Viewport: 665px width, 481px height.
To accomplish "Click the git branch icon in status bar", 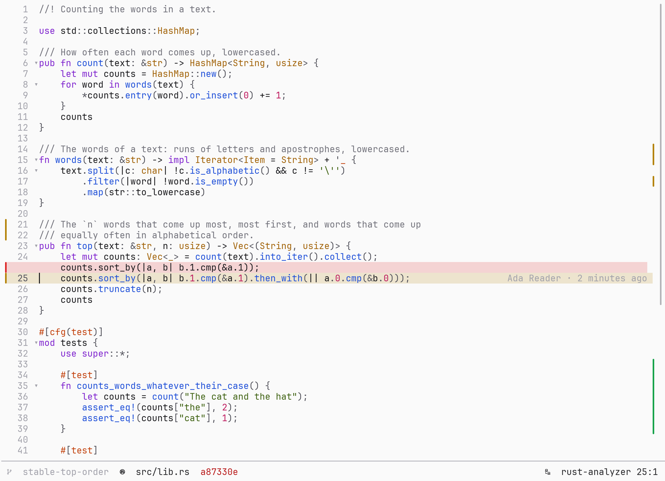I will tap(9, 472).
